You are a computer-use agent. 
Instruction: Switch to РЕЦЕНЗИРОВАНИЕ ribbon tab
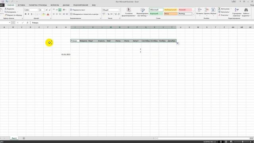point(81,5)
